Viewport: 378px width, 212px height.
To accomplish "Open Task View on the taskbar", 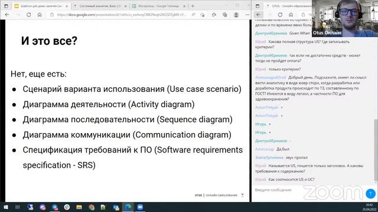I will (17, 207).
